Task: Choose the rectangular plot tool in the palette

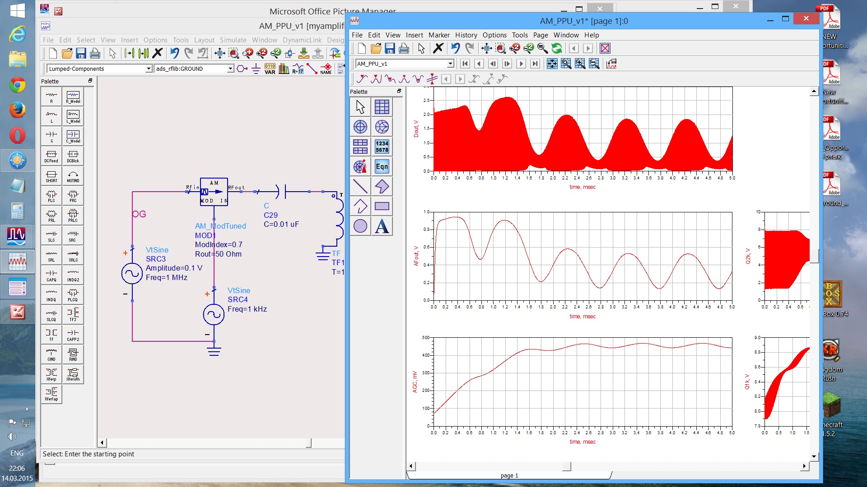Action: (382, 107)
